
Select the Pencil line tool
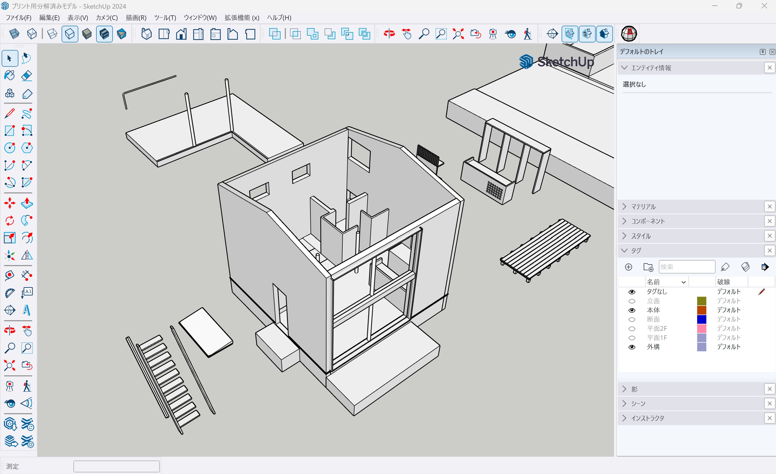9,114
